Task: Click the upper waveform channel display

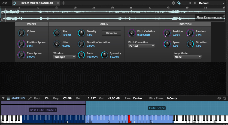Action: pyautogui.click(x=113, y=12)
